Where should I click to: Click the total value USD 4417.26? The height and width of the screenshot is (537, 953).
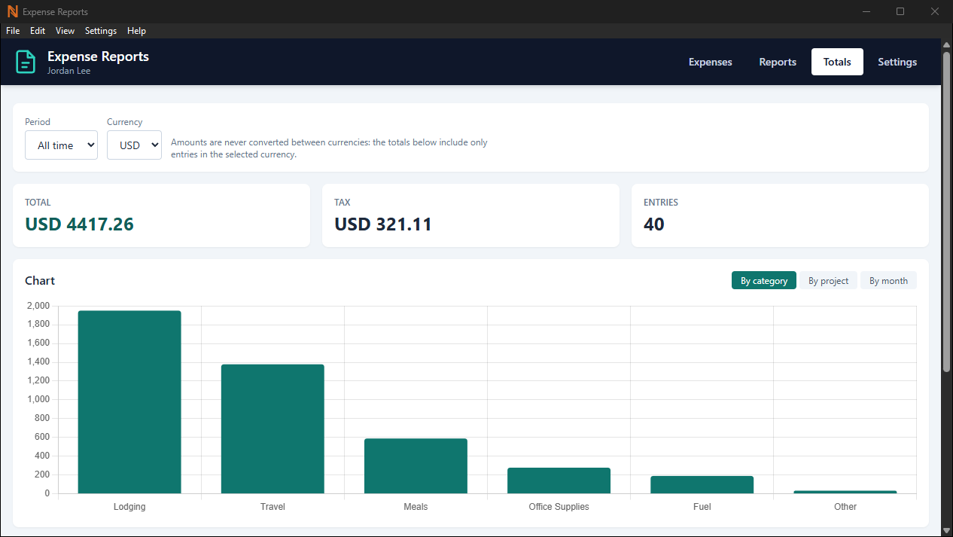(79, 224)
